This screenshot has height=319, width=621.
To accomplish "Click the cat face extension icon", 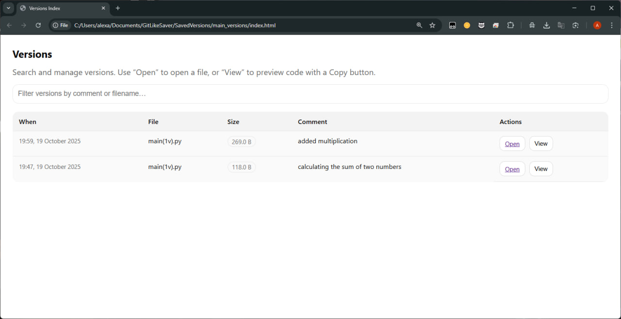I will (x=481, y=25).
